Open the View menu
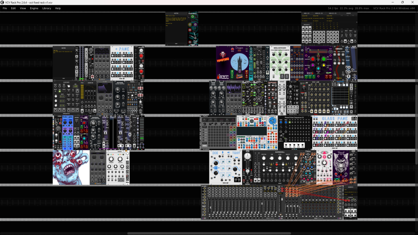The height and width of the screenshot is (235, 418). (x=23, y=8)
